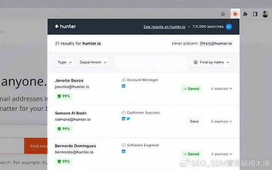Click briefcase icon beside Customer Success
Viewport: 272px width, 170px height.
pyautogui.click(x=124, y=113)
